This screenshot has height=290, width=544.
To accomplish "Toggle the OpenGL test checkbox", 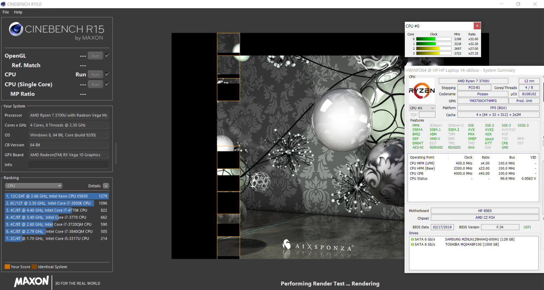I will (x=107, y=56).
